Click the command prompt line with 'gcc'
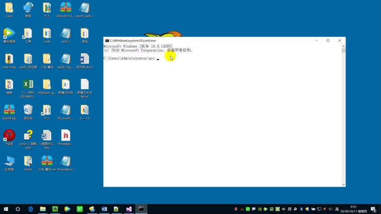The width and height of the screenshot is (381, 214). [x=131, y=58]
